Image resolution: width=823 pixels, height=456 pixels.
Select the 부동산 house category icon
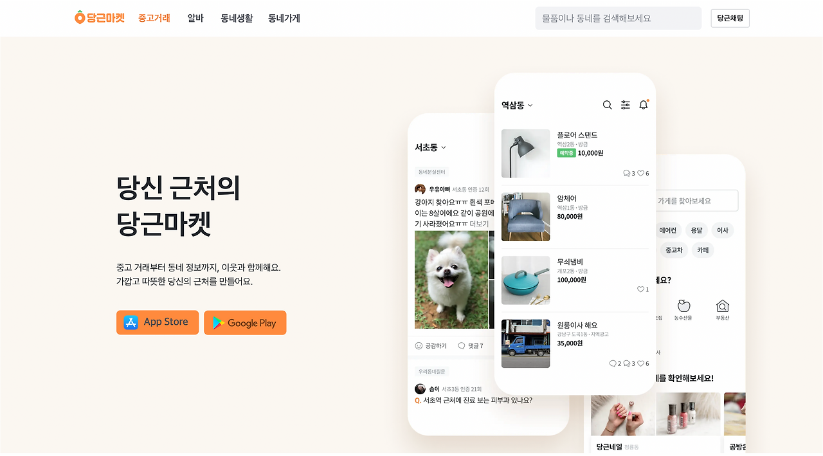coord(722,306)
